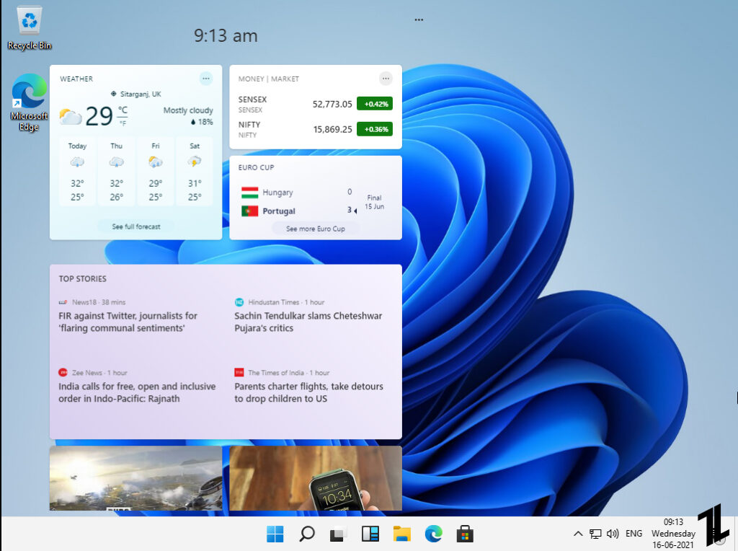Open the Money Market widget options menu
Viewport: 738px width, 551px height.
pyautogui.click(x=386, y=79)
